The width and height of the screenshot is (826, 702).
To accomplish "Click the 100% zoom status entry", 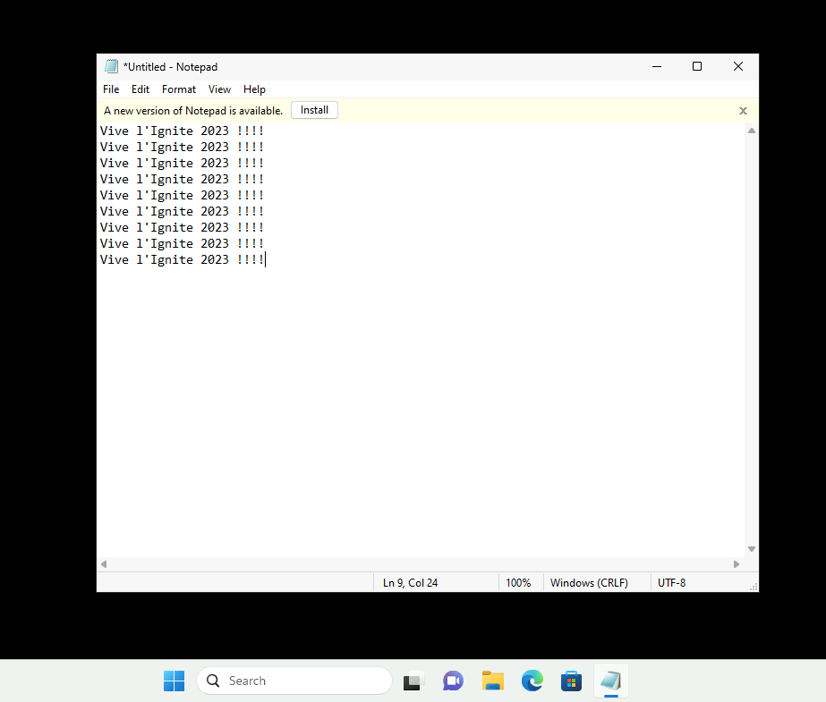I will tap(518, 583).
